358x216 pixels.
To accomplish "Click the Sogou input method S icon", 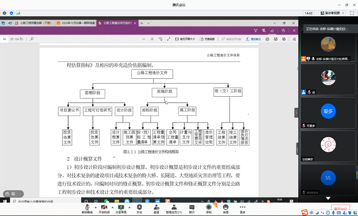I will click(305, 212).
